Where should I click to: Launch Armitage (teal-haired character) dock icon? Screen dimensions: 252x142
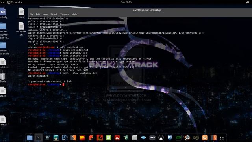point(56,138)
